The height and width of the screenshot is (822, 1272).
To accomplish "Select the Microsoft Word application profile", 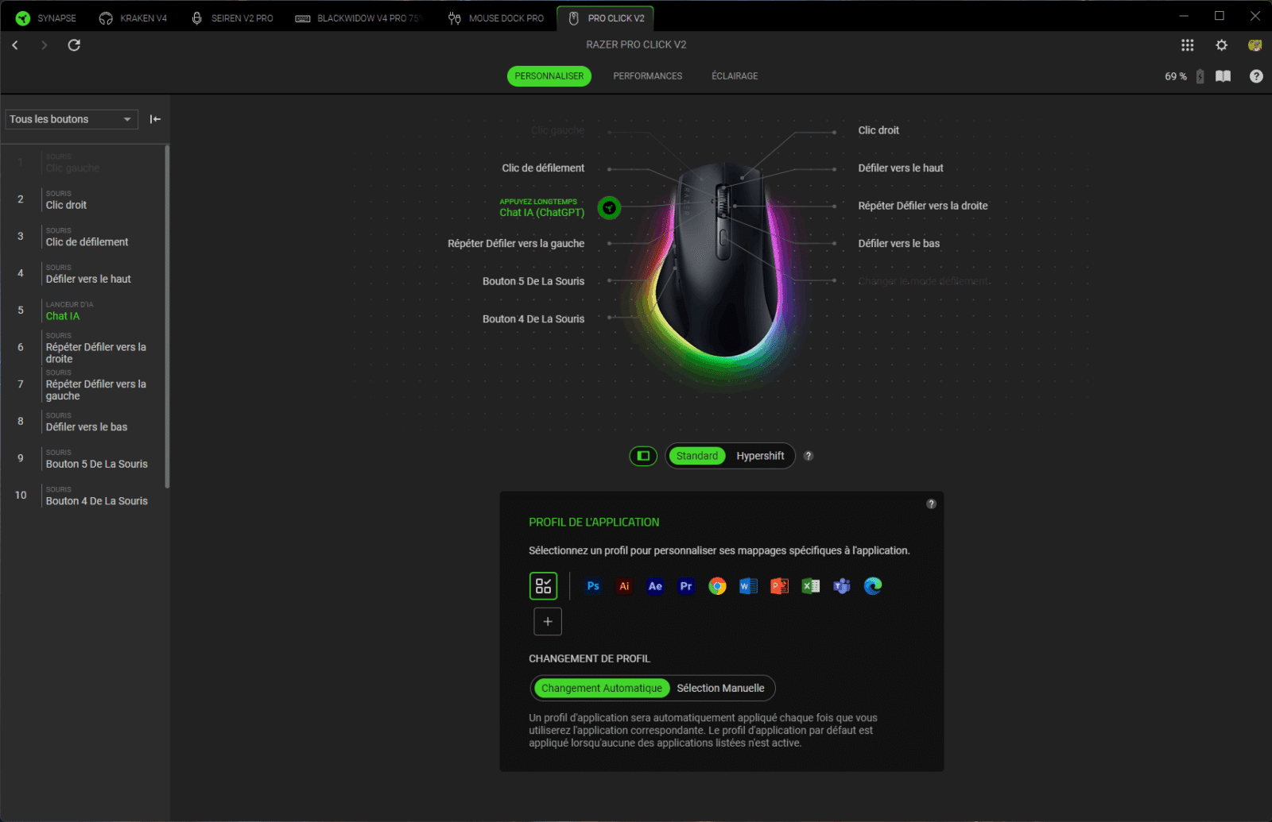I will [x=748, y=586].
